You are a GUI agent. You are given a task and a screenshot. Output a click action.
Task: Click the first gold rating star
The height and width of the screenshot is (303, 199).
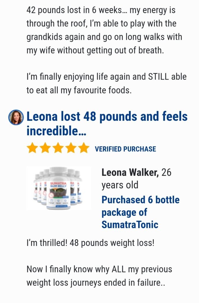(32, 148)
